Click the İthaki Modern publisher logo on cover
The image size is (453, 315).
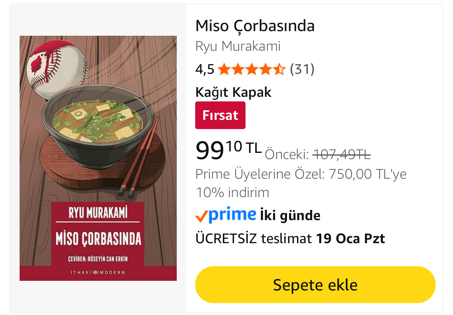point(98,272)
